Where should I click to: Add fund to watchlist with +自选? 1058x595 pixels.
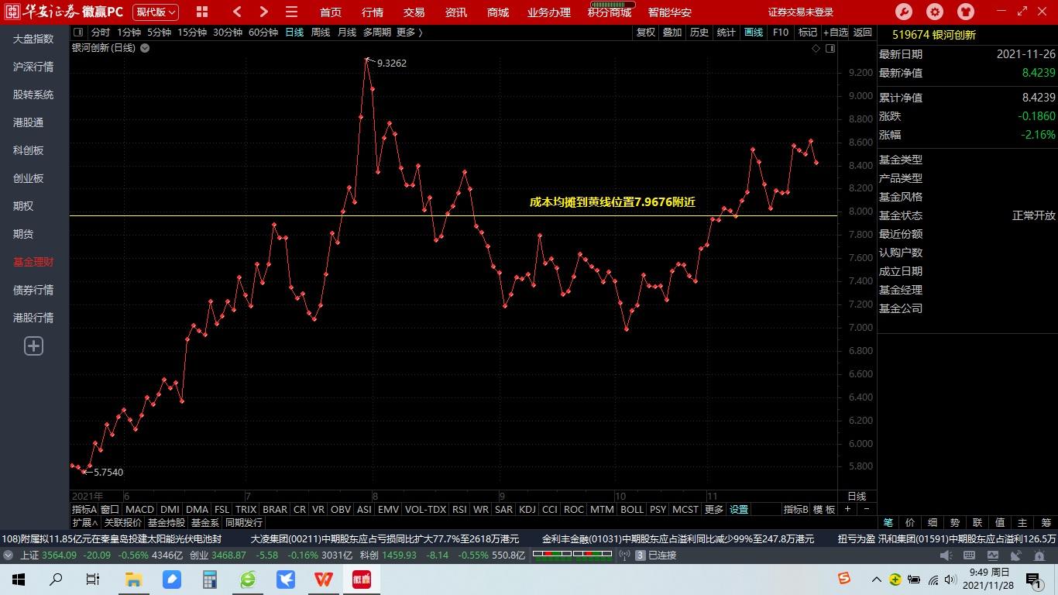(x=836, y=32)
